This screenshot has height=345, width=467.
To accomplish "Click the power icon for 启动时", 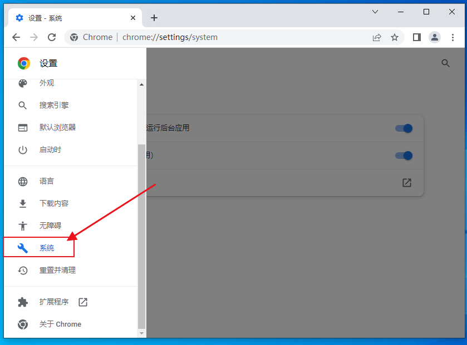I will pos(23,150).
